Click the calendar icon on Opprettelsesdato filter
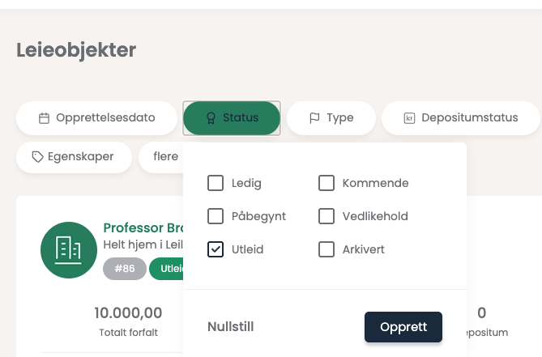This screenshot has width=542, height=357. click(x=45, y=118)
